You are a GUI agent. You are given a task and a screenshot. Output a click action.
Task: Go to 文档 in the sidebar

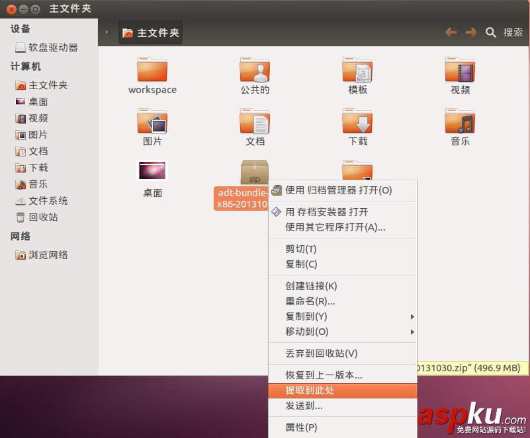[32, 151]
